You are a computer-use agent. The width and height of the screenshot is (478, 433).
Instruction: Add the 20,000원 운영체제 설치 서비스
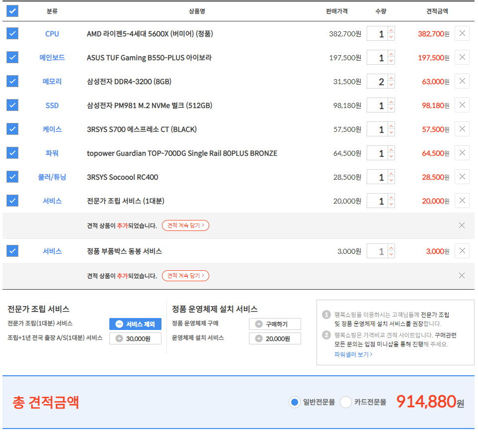(275, 338)
